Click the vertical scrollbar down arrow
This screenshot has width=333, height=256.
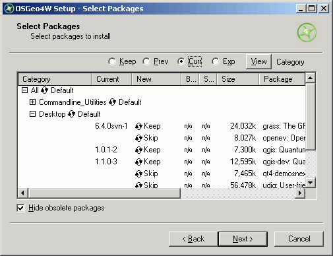pos(311,183)
